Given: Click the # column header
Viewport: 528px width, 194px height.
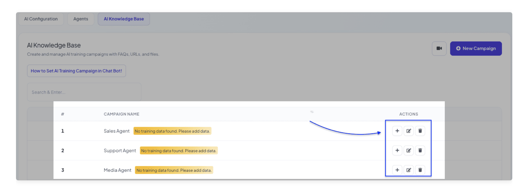Looking at the screenshot, I should [x=62, y=114].
